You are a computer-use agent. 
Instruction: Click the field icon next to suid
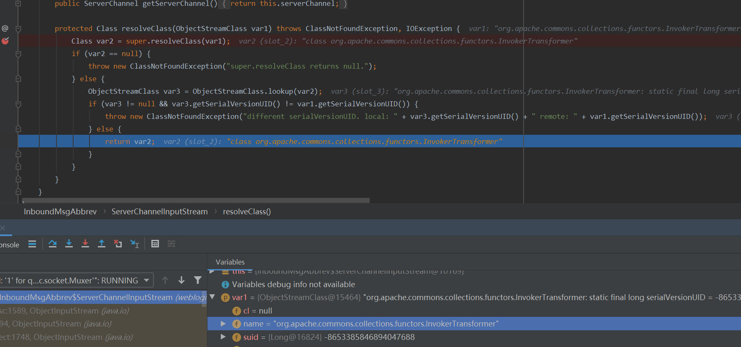pos(237,337)
